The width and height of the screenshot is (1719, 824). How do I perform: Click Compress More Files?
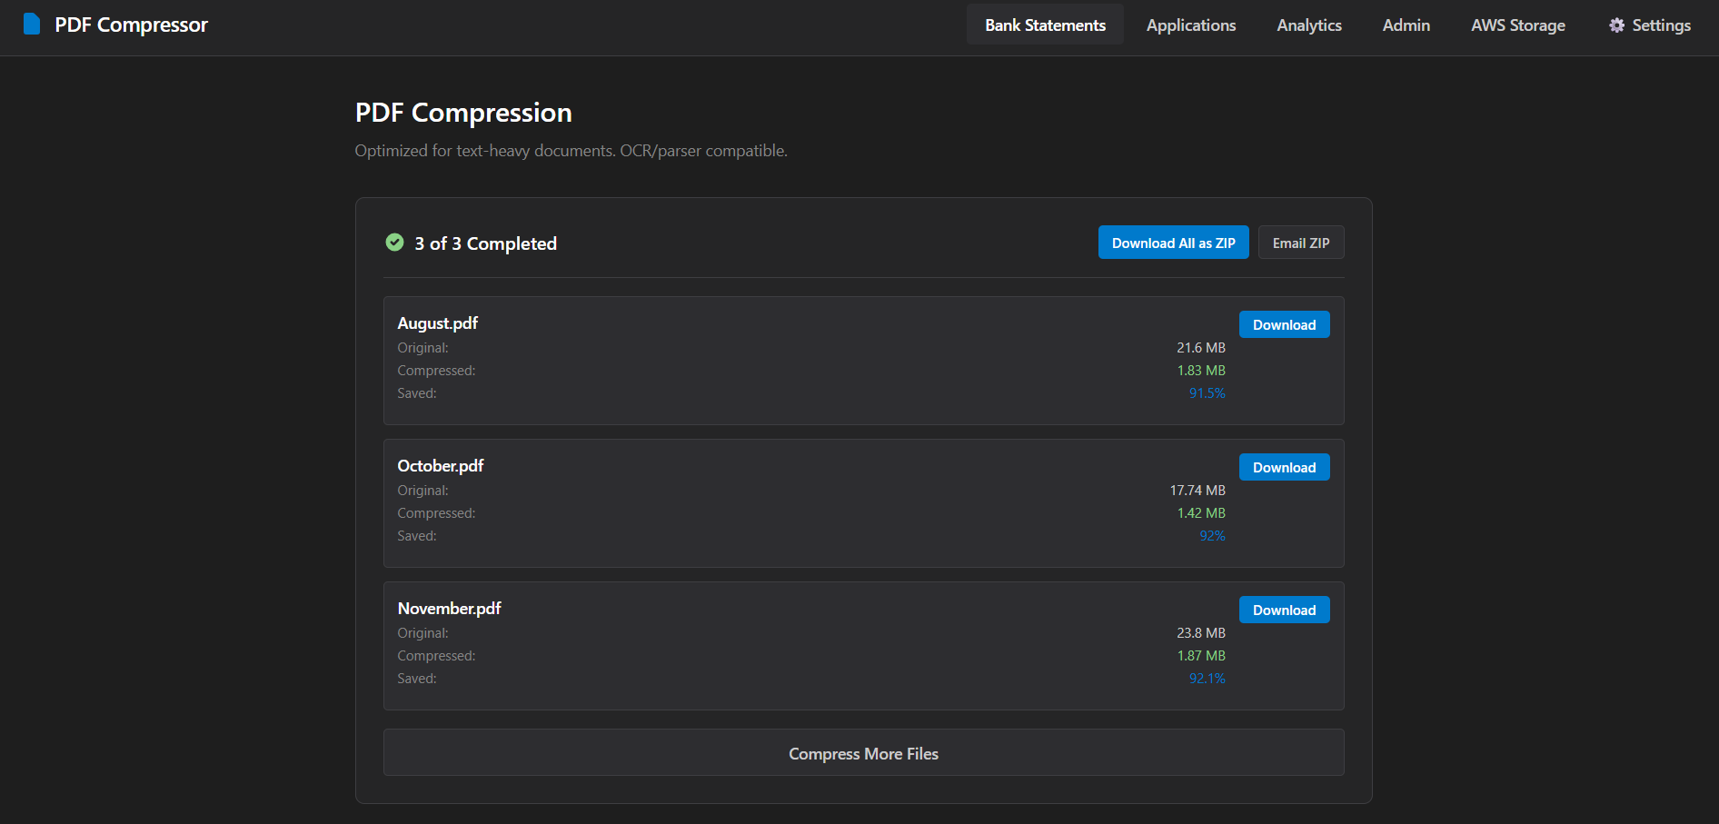coord(863,753)
